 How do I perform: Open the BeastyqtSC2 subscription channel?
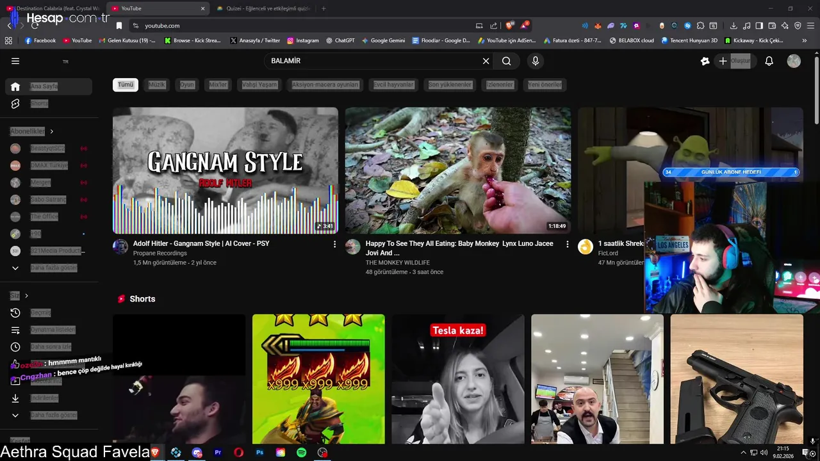(x=49, y=149)
